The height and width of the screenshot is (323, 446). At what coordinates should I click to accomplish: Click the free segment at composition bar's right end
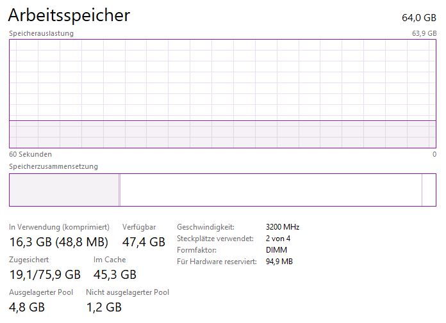pyautogui.click(x=429, y=190)
